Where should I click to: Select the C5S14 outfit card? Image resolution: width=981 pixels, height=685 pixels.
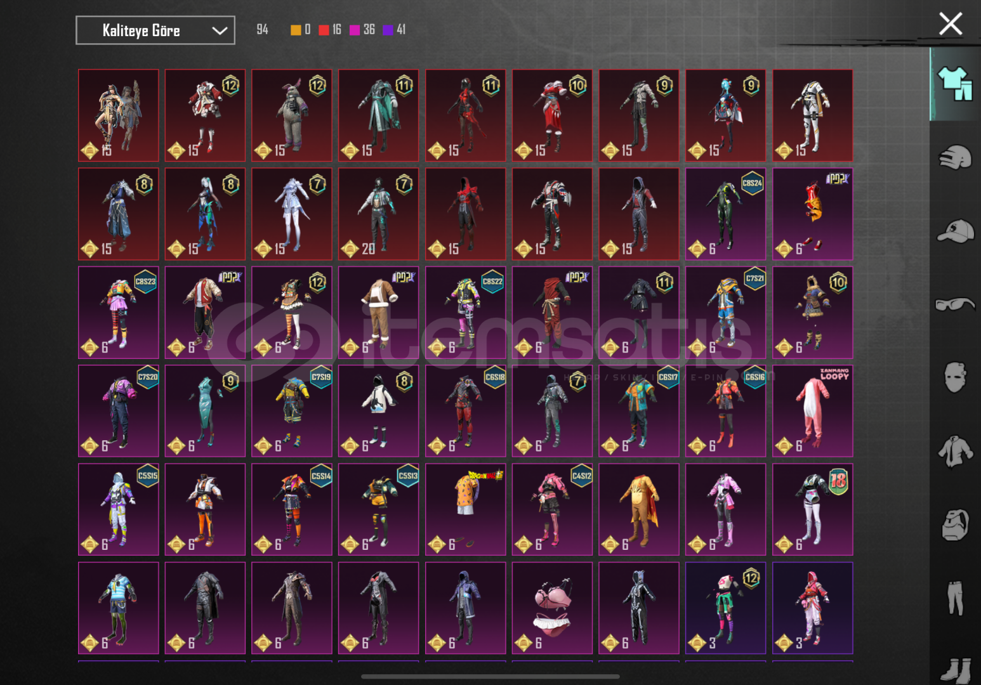(292, 509)
